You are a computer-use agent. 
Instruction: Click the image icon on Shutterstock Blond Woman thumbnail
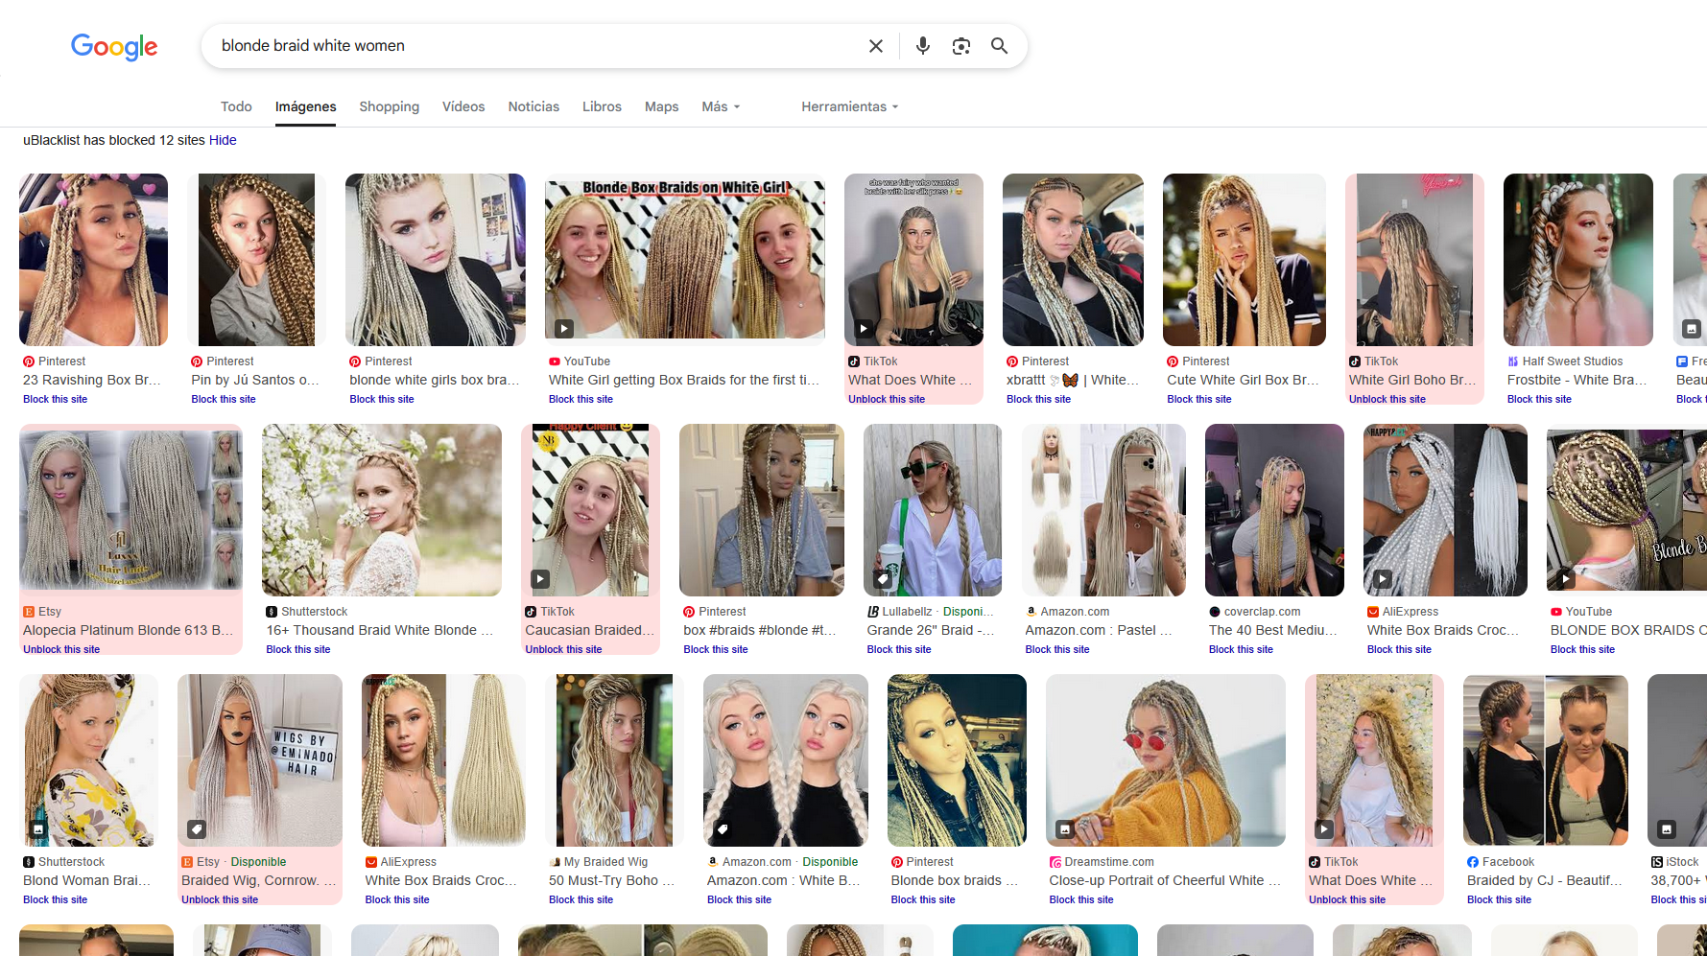click(38, 829)
